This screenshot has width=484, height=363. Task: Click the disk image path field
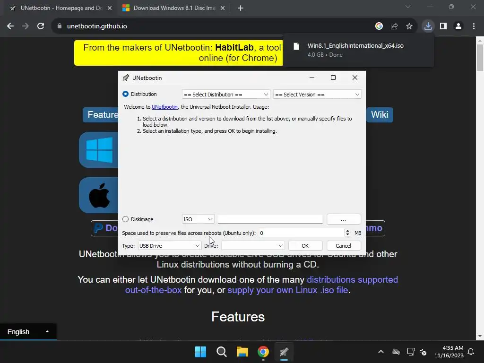(x=270, y=219)
